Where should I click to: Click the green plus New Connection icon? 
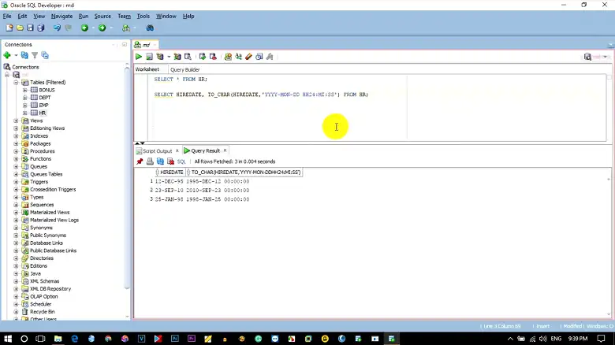(7, 55)
